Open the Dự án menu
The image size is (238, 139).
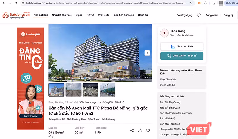[79, 15]
